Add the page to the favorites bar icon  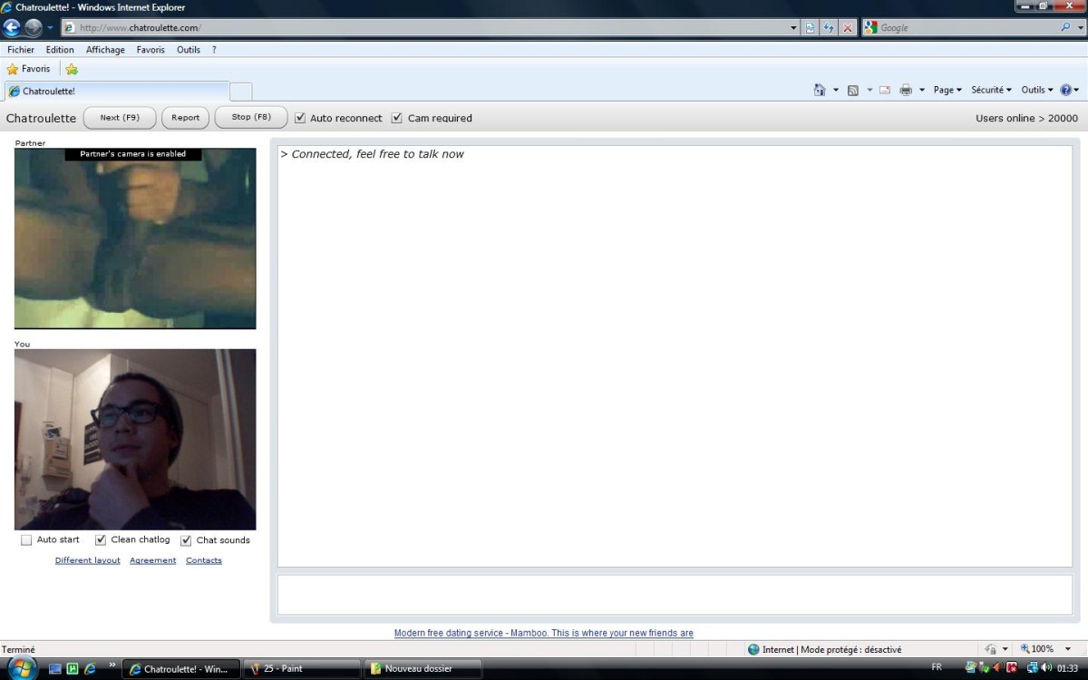tap(72, 69)
